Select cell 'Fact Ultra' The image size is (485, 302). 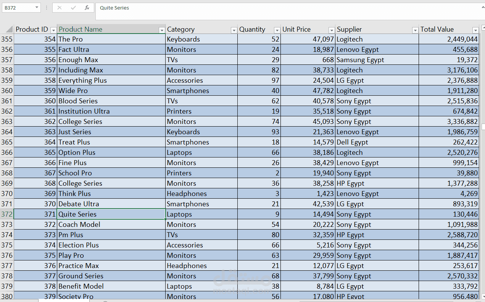111,50
